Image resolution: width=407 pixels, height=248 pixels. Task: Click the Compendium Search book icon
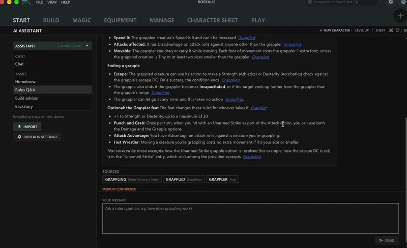point(310,2)
